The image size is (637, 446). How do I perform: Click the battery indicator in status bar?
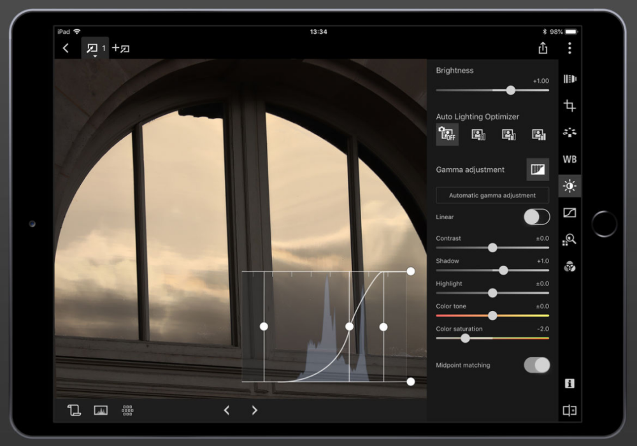[x=571, y=32]
